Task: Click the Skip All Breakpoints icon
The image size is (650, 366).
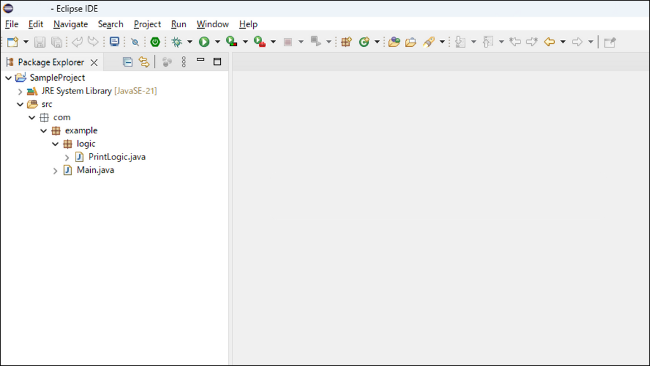Action: (135, 42)
